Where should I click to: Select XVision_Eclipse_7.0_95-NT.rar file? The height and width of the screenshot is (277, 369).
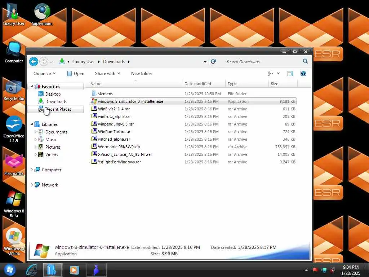pyautogui.click(x=193, y=154)
